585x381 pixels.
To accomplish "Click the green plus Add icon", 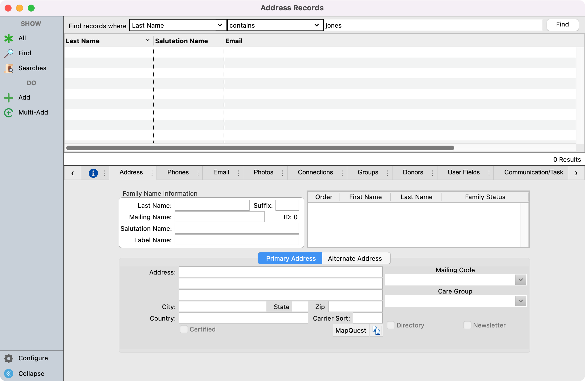I will coord(9,98).
